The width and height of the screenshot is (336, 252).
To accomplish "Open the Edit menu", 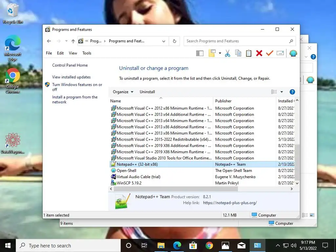I will tap(60, 53).
